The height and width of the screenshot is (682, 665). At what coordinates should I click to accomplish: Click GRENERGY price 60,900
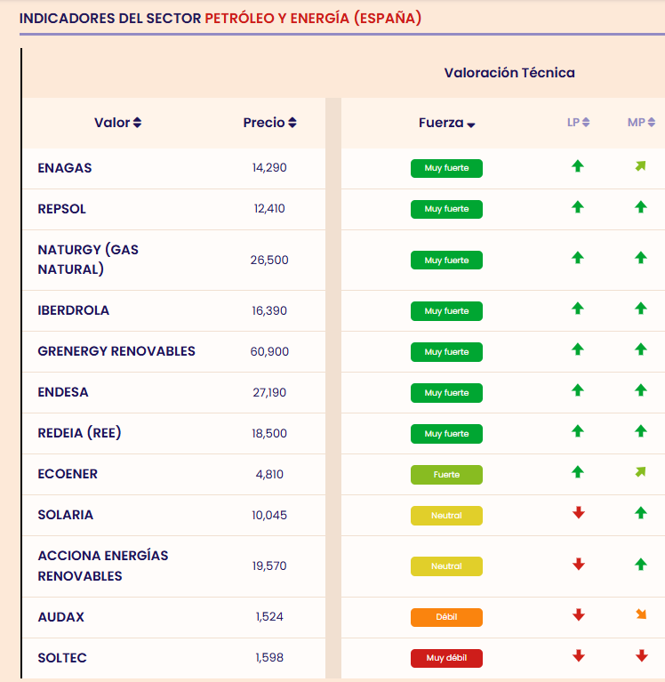[x=269, y=351]
